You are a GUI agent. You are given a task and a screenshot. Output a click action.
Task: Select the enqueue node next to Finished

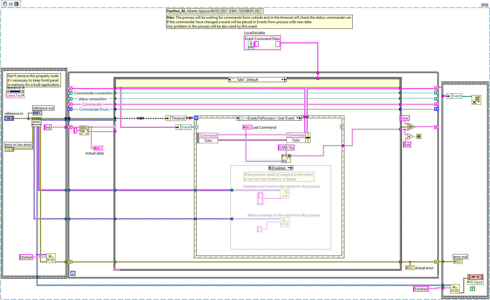tap(455, 289)
